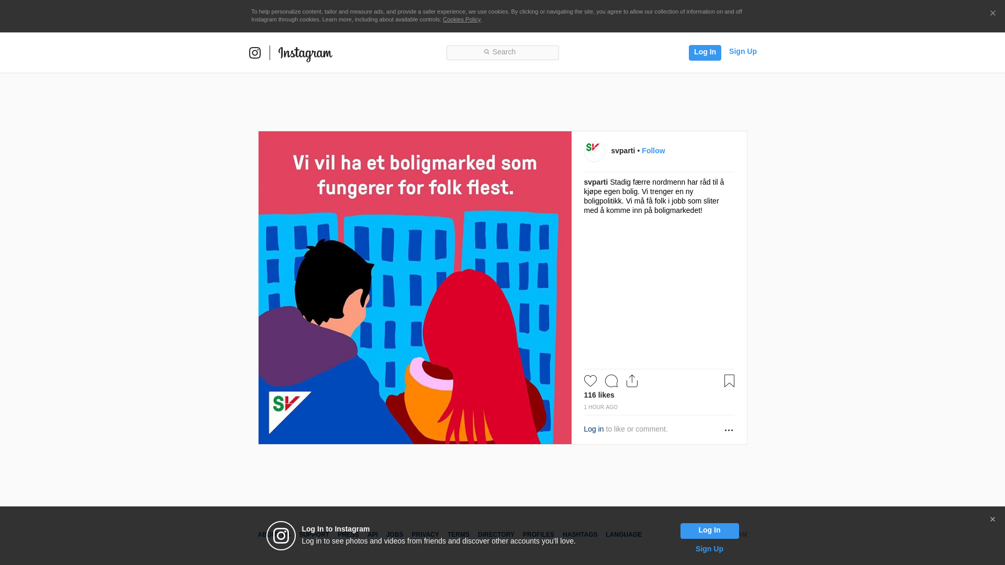Open the JOBS footer link
The image size is (1005, 565).
pyautogui.click(x=395, y=535)
